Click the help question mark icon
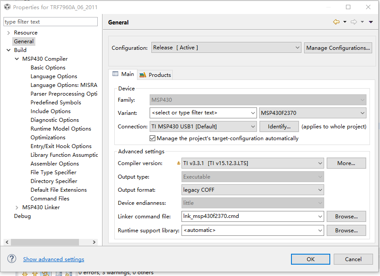This screenshot has height=276, width=380. 11,259
